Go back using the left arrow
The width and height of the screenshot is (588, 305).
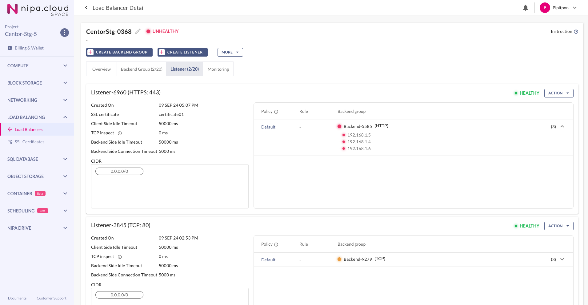tap(86, 8)
